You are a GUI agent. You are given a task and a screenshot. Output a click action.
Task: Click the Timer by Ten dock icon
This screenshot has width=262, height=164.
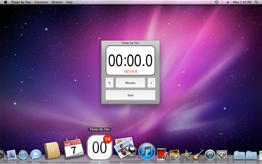[x=99, y=147]
